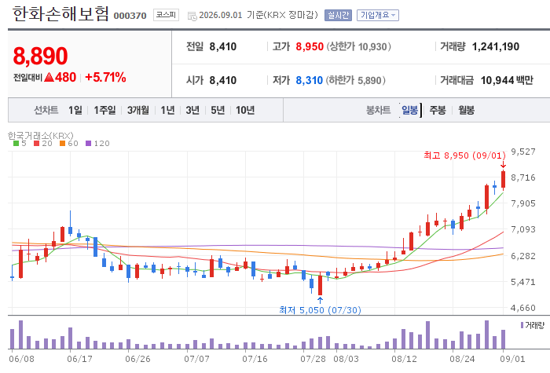Click the 실시간 real-time button
Image resolution: width=550 pixels, height=373 pixels.
tap(338, 15)
